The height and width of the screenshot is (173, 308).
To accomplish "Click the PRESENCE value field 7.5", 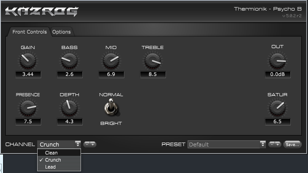I will tap(28, 121).
